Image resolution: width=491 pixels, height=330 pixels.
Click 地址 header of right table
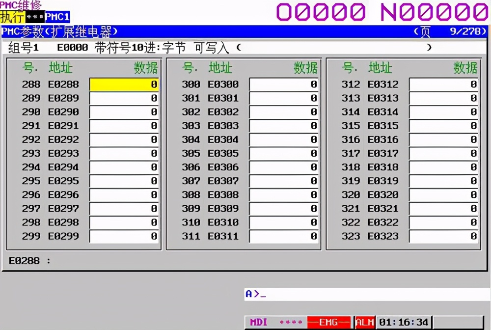[380, 68]
